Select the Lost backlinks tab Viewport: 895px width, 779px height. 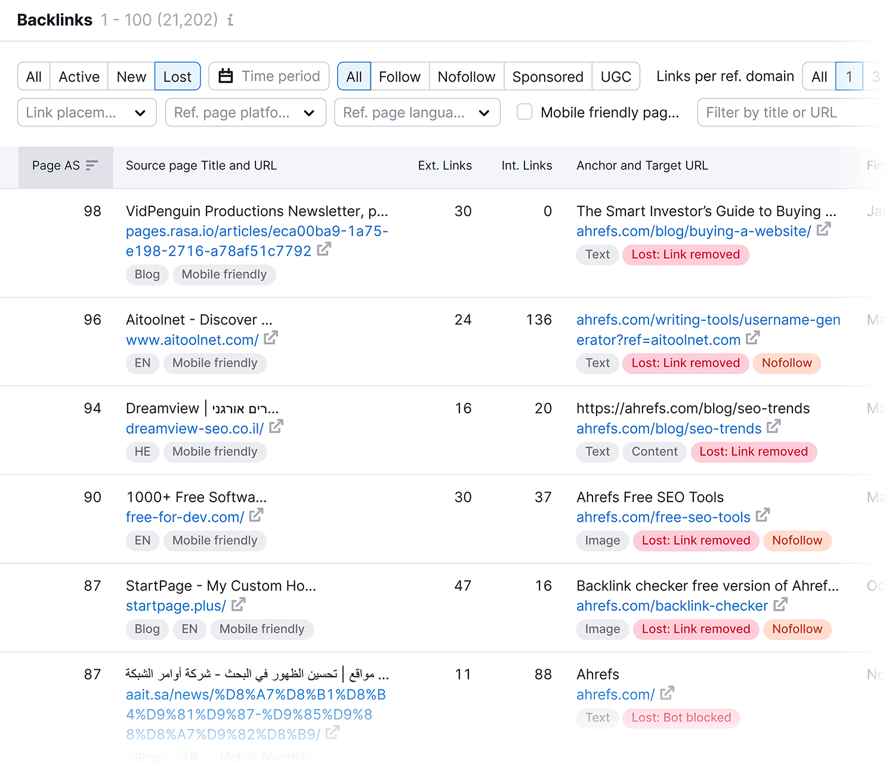pyautogui.click(x=178, y=76)
